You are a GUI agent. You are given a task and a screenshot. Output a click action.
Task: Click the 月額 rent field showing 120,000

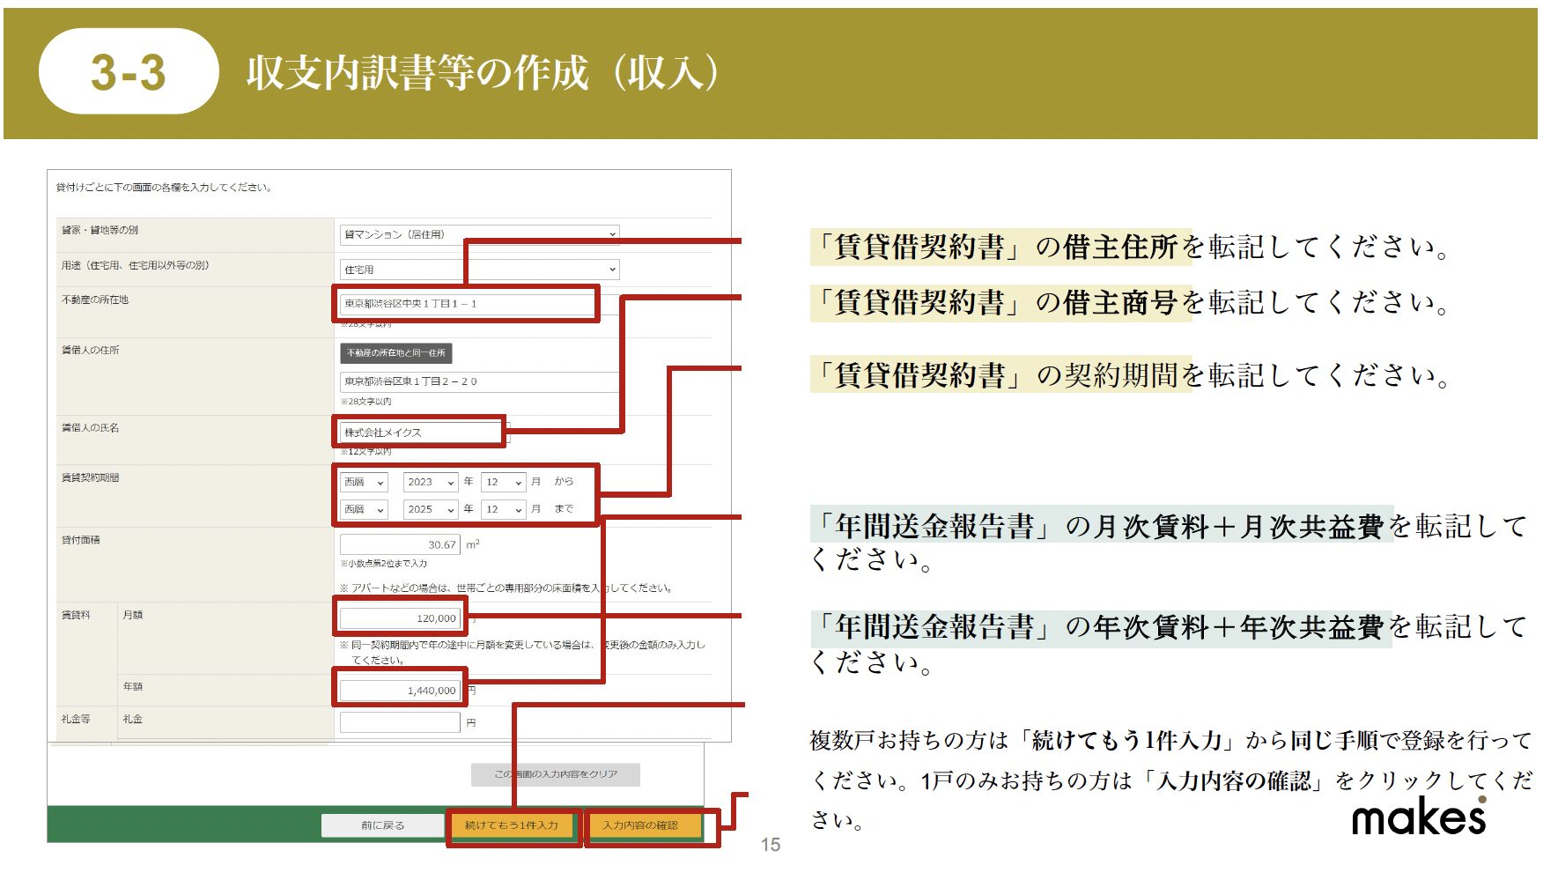pos(400,618)
